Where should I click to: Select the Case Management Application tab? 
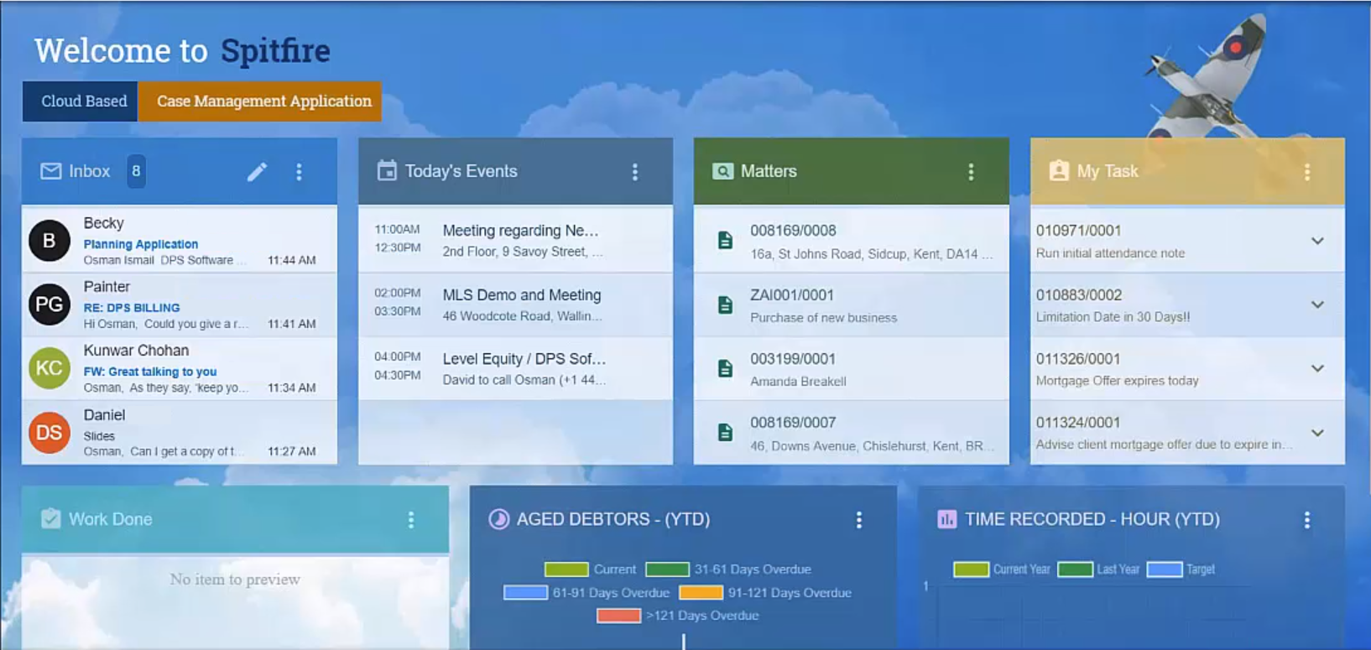(x=260, y=101)
